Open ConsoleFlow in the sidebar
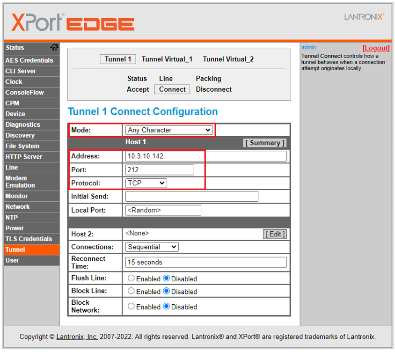Viewport: 395px width, 352px height. (x=32, y=93)
